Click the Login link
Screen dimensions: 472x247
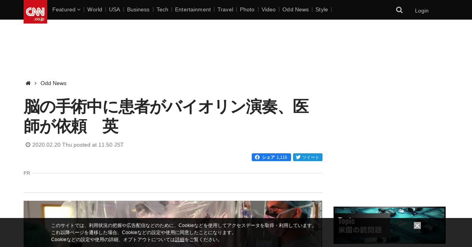pyautogui.click(x=422, y=11)
